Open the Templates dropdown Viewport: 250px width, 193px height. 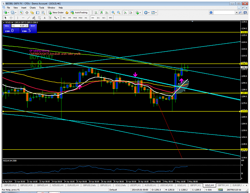(154, 12)
